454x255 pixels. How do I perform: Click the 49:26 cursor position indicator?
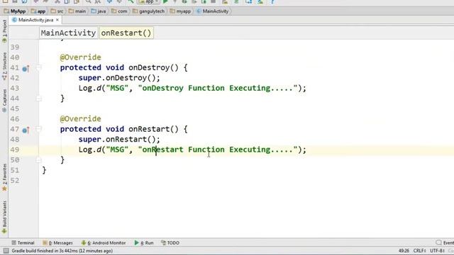404,251
